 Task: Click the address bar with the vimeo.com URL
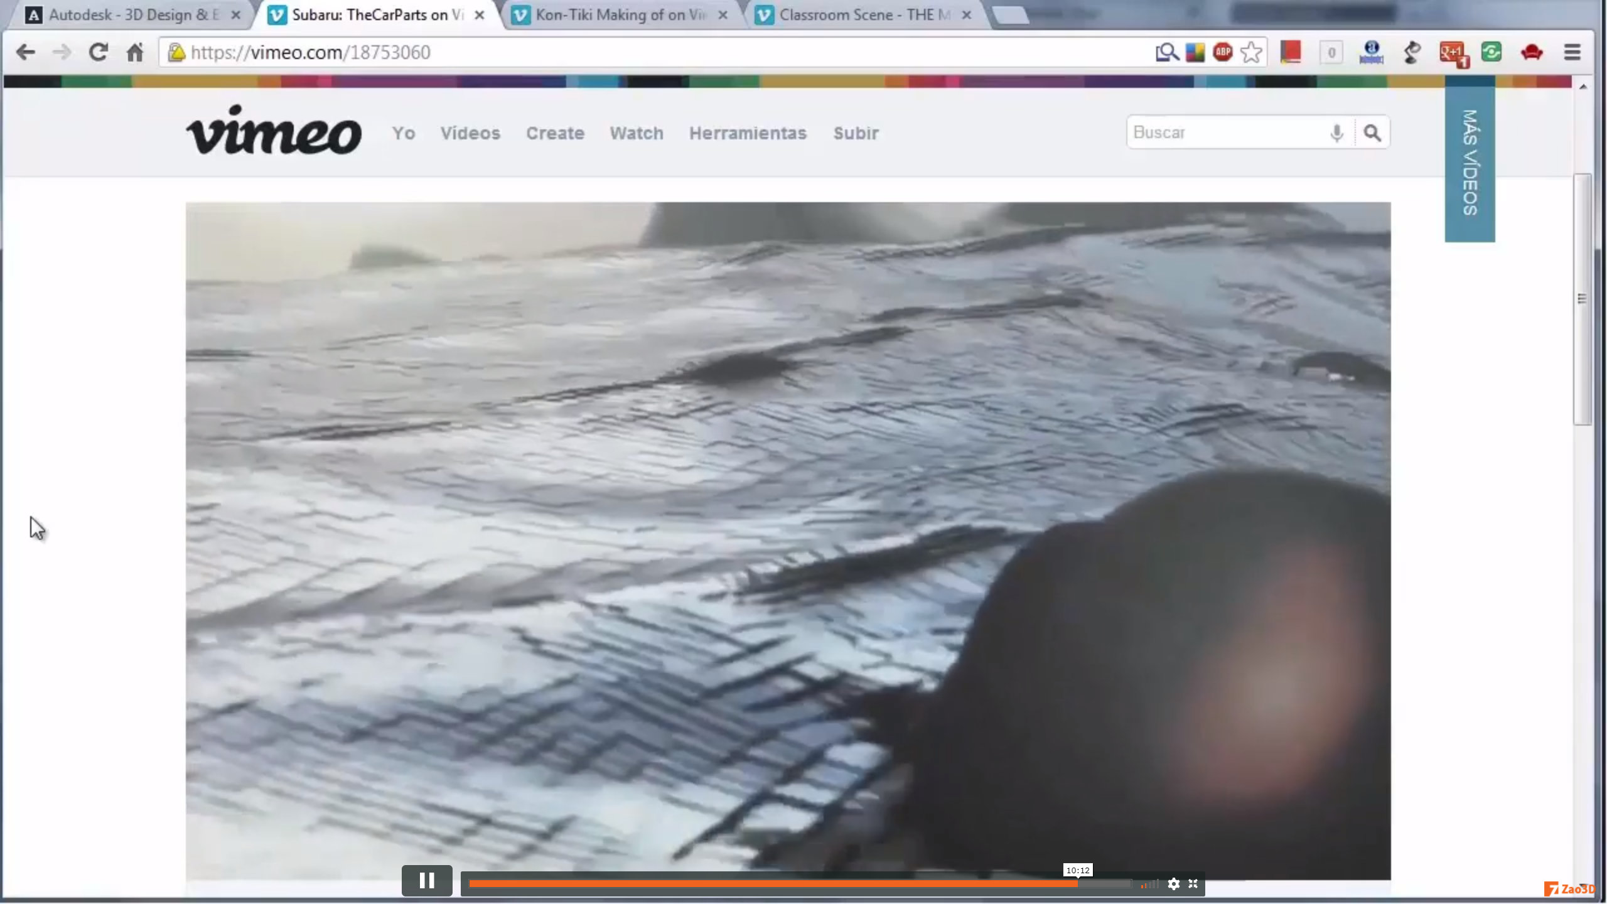click(x=653, y=52)
